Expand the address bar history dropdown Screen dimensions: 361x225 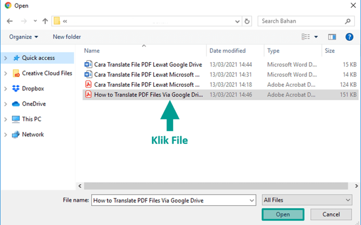tap(237, 21)
